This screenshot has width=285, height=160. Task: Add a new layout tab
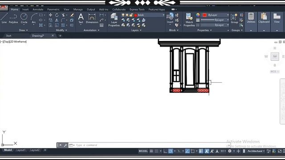coord(45,150)
